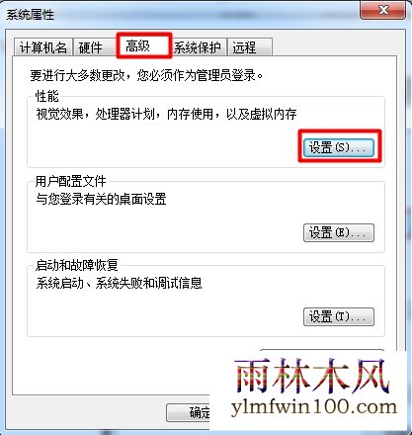
Task: Open startup and recovery 设置(T) button
Action: click(339, 316)
